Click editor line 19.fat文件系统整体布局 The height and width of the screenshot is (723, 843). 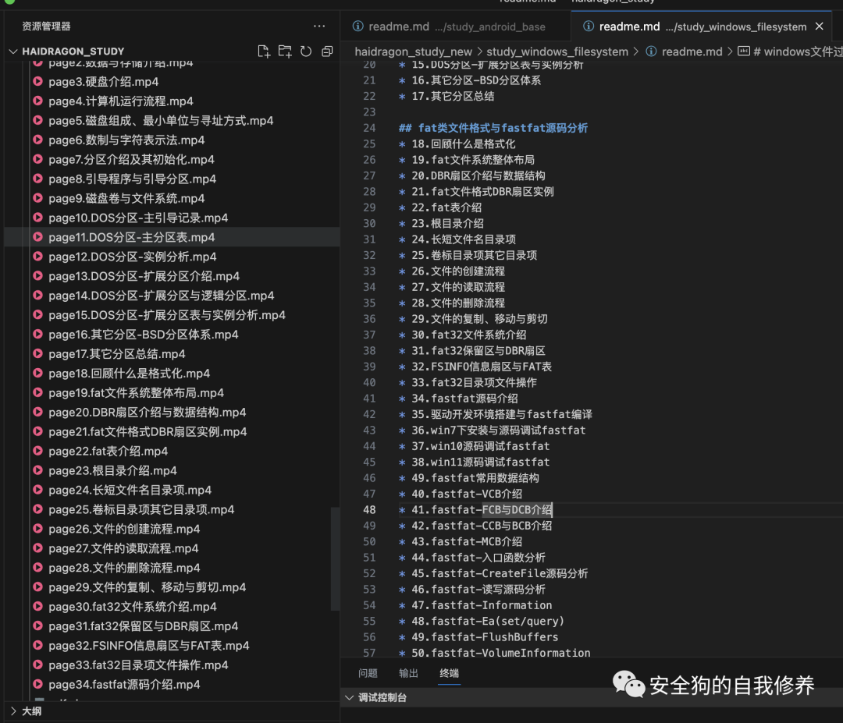tap(473, 160)
